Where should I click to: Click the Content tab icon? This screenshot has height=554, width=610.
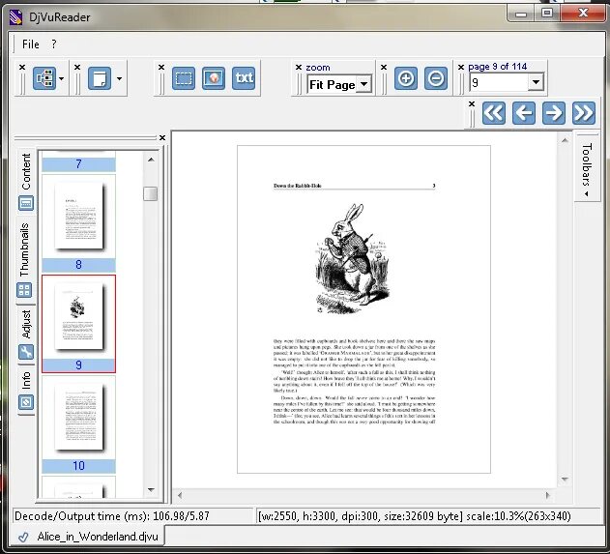coord(26,203)
